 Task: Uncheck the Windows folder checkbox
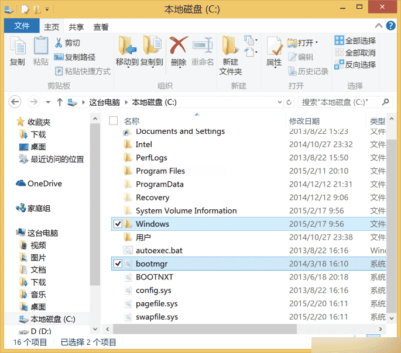(118, 224)
